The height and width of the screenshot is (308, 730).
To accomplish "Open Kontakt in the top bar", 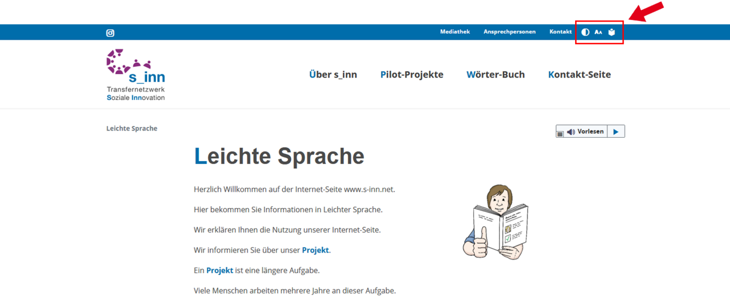I will click(560, 32).
